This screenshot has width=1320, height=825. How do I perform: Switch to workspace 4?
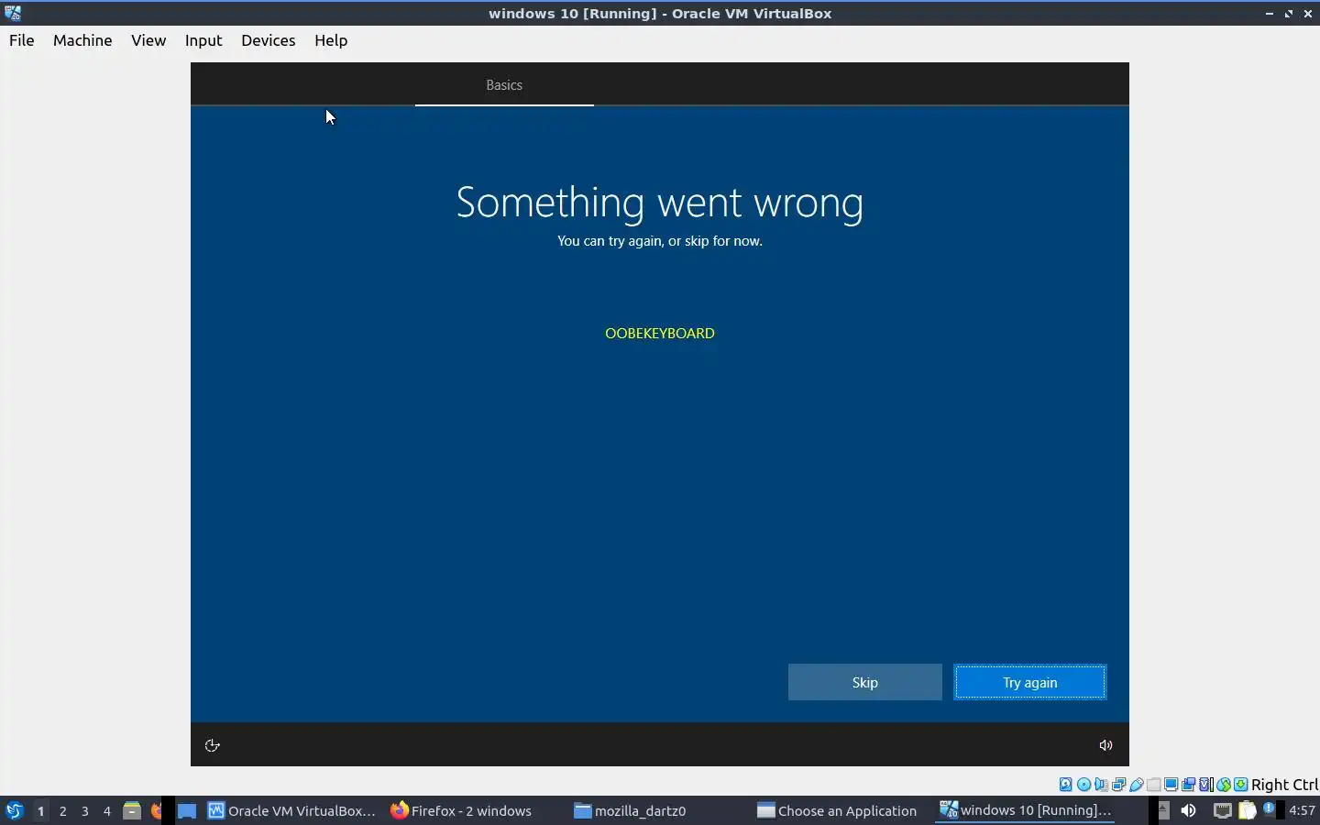click(x=107, y=810)
